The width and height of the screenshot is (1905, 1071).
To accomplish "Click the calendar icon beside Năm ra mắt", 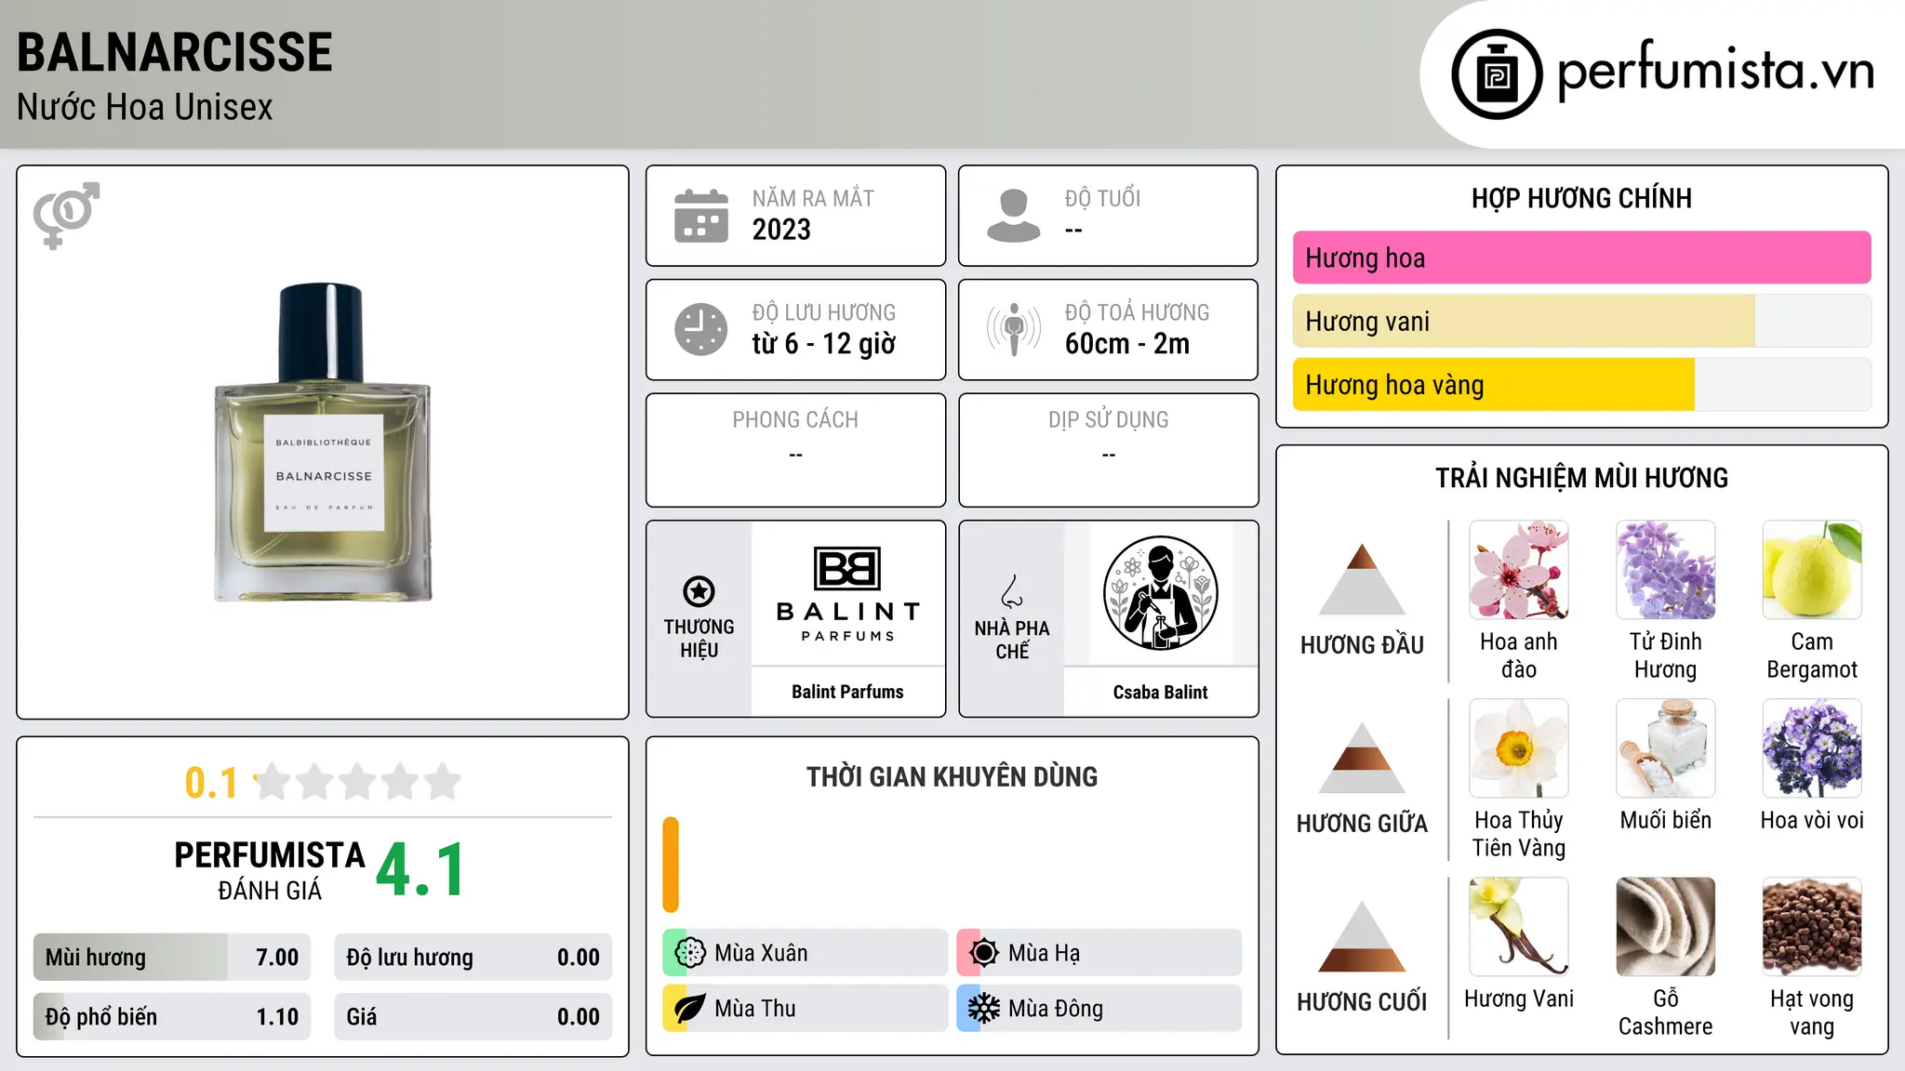I will (x=701, y=216).
